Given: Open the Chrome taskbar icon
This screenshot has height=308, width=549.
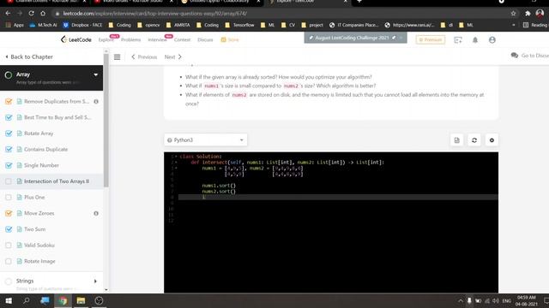Looking at the screenshot, I should (x=63, y=300).
